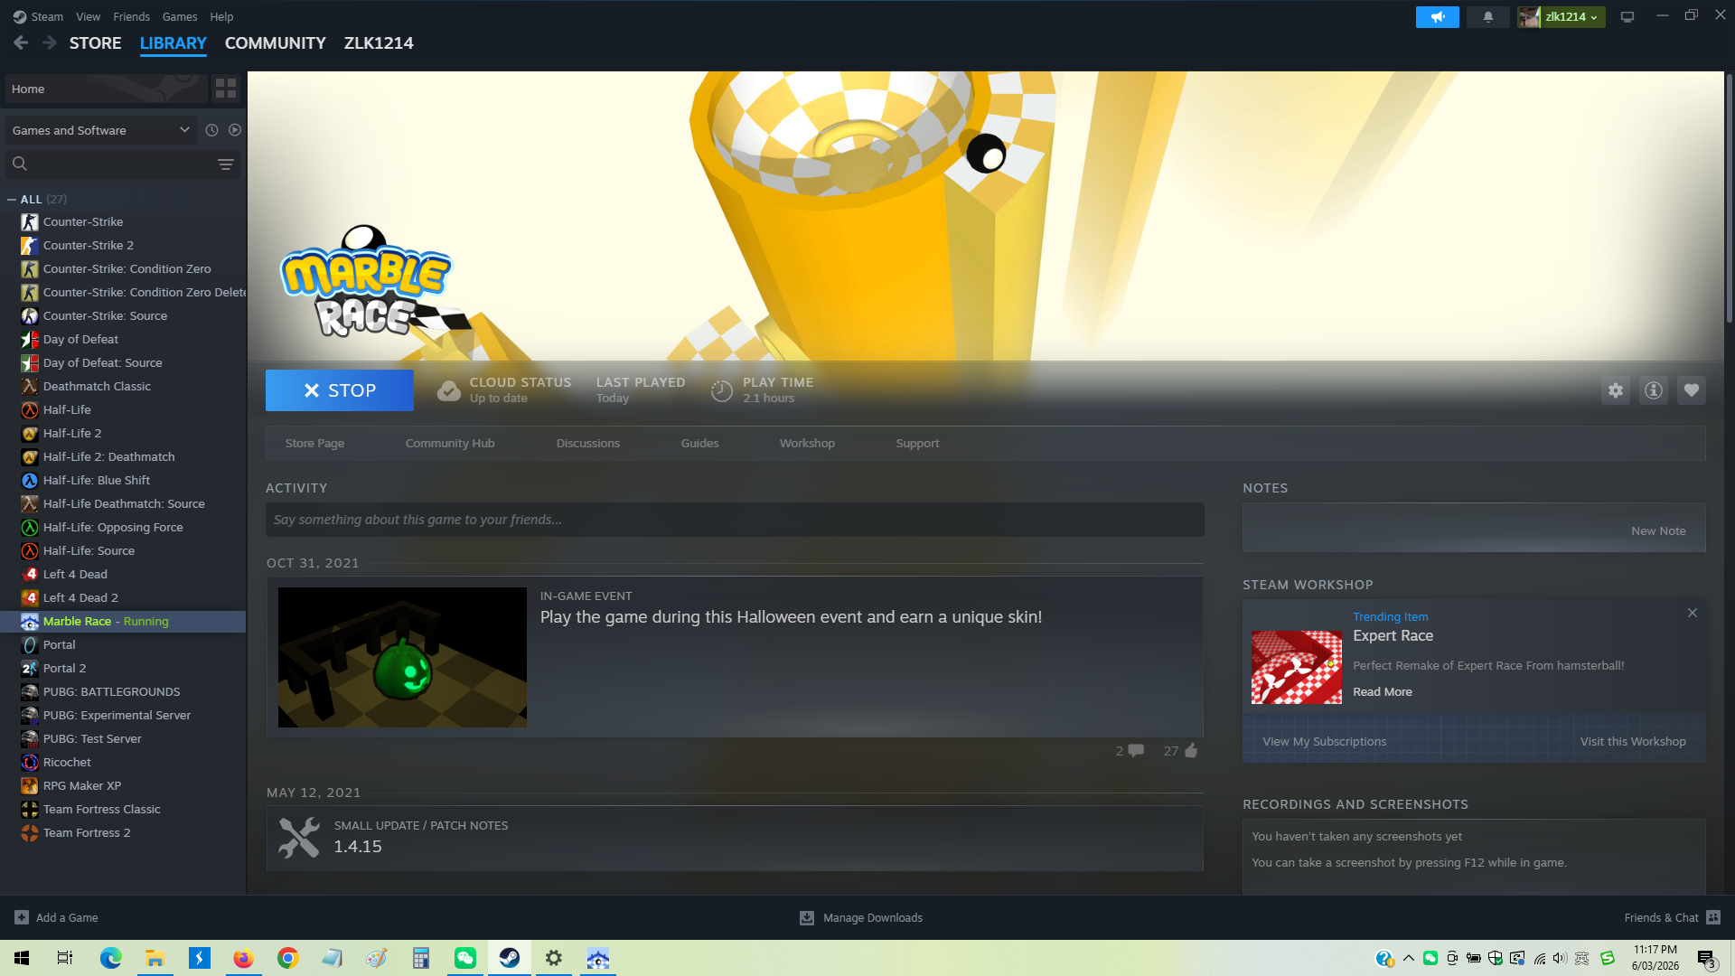Enter Big Picture mode icon
Image resolution: width=1735 pixels, height=976 pixels.
(x=1627, y=16)
